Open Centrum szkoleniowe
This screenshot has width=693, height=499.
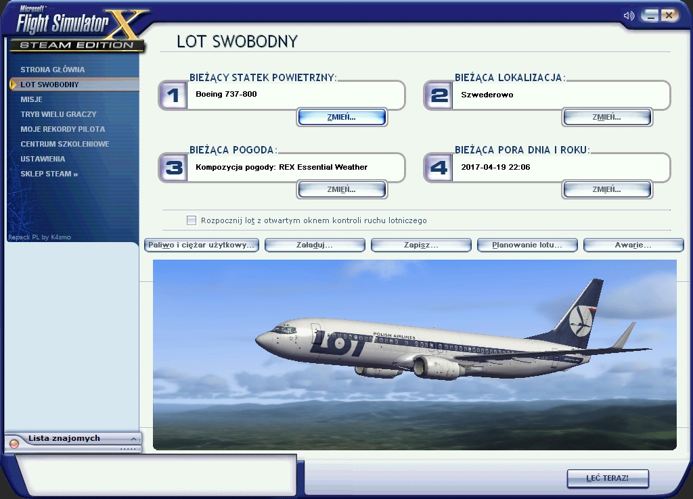pos(64,144)
